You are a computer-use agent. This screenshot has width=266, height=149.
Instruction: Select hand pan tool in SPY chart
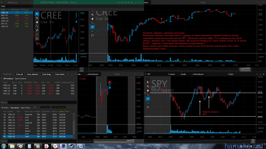tap(148, 91)
